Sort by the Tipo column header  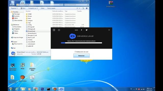coord(66,11)
